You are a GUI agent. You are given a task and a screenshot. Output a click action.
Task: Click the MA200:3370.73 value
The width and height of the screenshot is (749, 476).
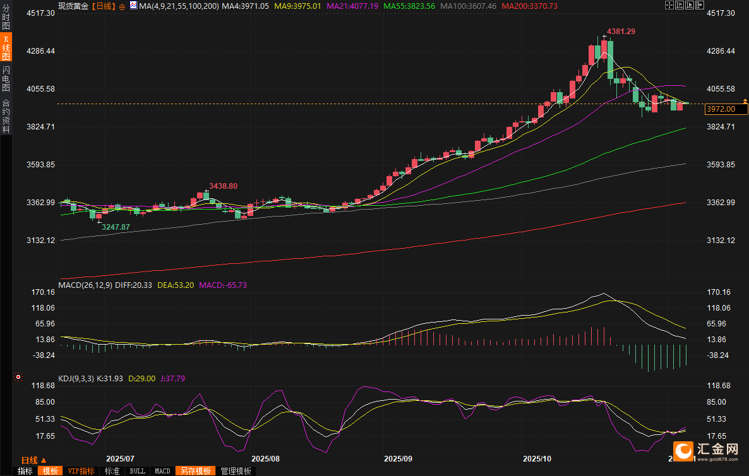(529, 6)
